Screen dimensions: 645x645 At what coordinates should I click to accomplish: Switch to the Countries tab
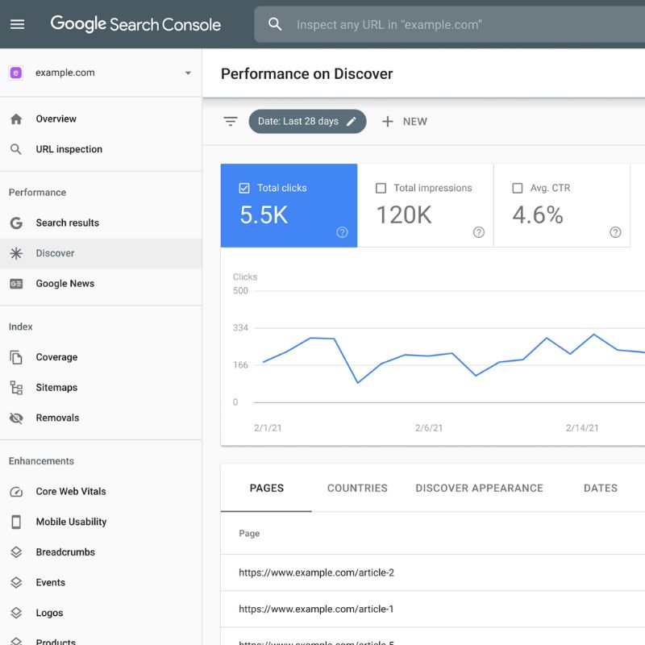pos(357,488)
